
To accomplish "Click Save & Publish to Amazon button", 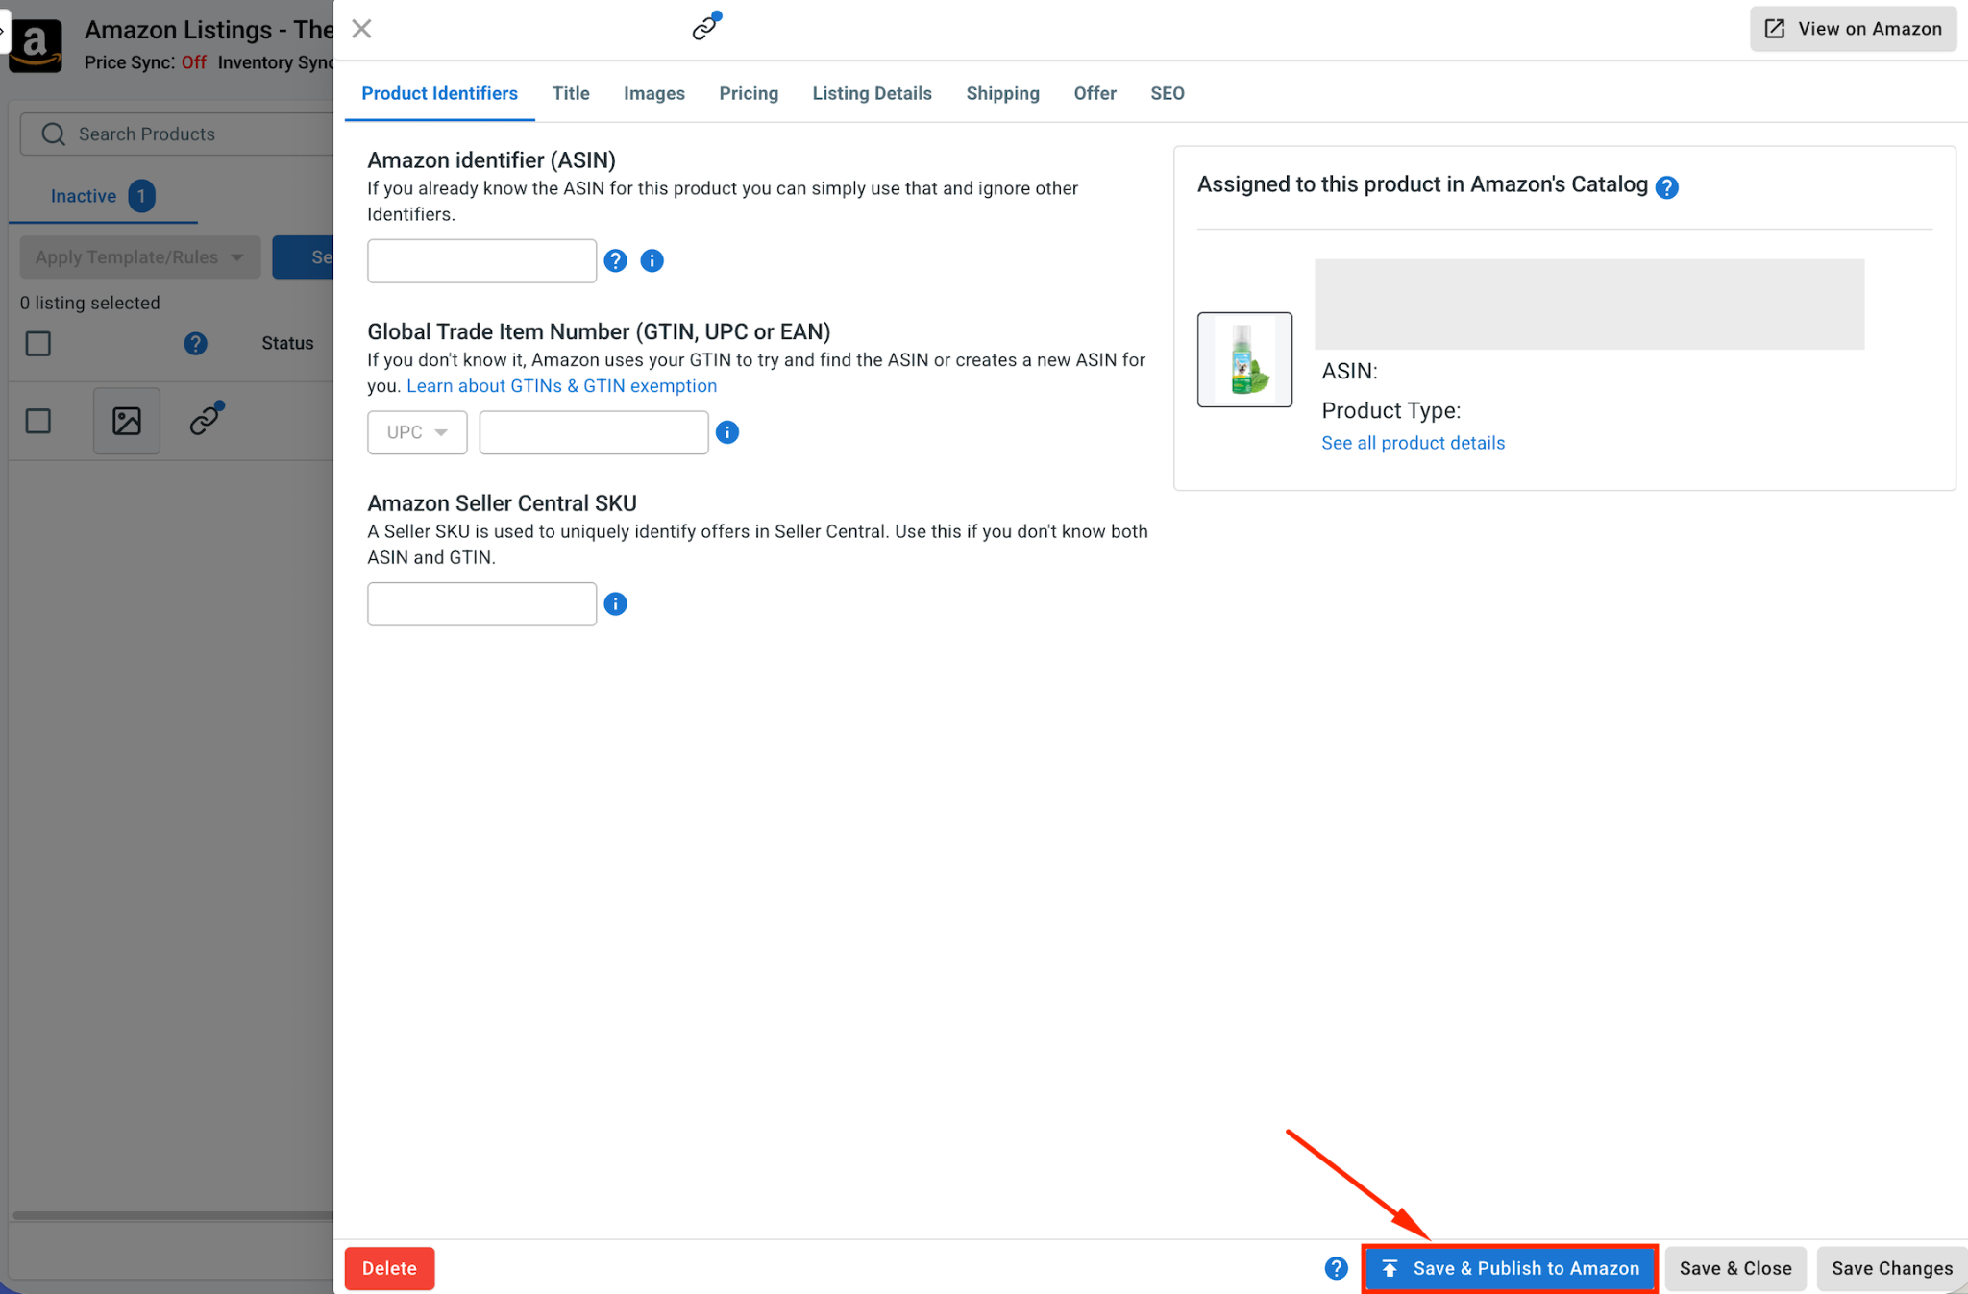I will [x=1510, y=1268].
